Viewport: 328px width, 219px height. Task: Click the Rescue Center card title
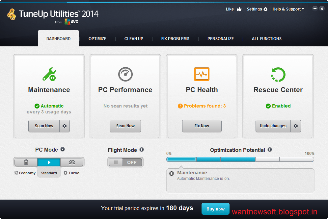pyautogui.click(x=278, y=90)
